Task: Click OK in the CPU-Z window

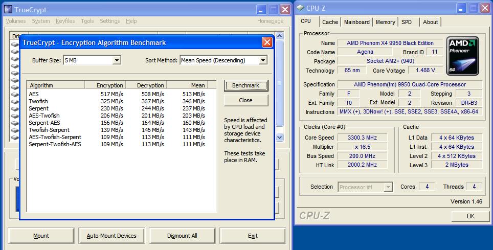Action: pyautogui.click(x=470, y=216)
